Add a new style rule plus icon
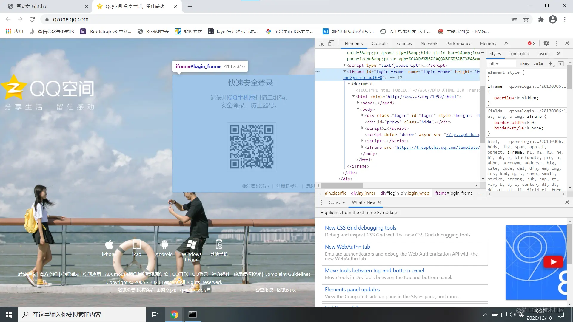Viewport: 573px width, 322px height. coord(551,64)
